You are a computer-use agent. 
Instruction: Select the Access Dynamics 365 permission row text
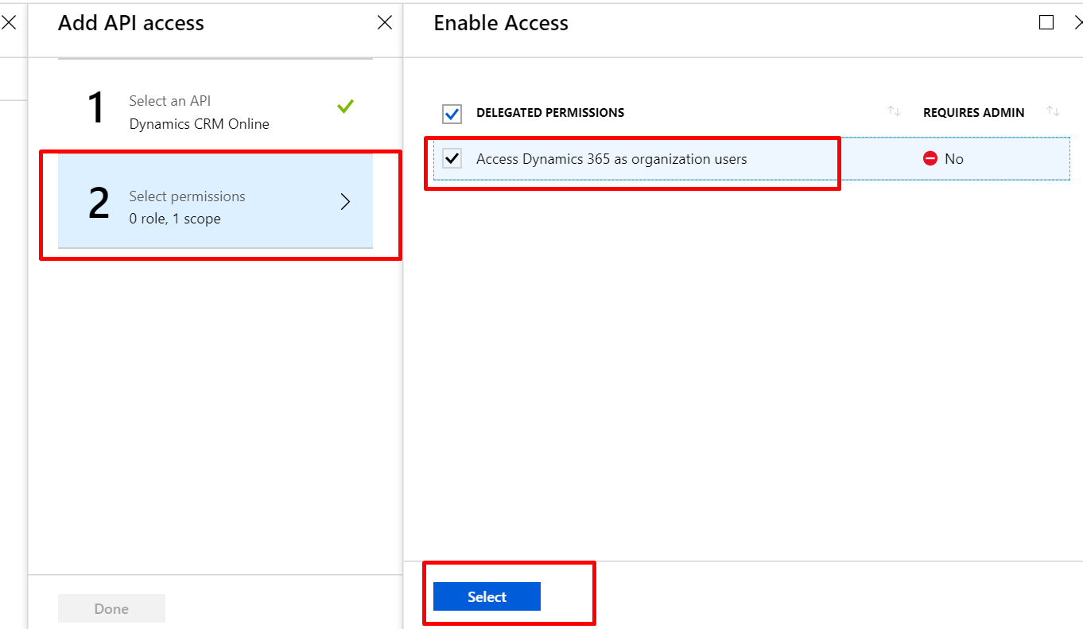coord(611,159)
